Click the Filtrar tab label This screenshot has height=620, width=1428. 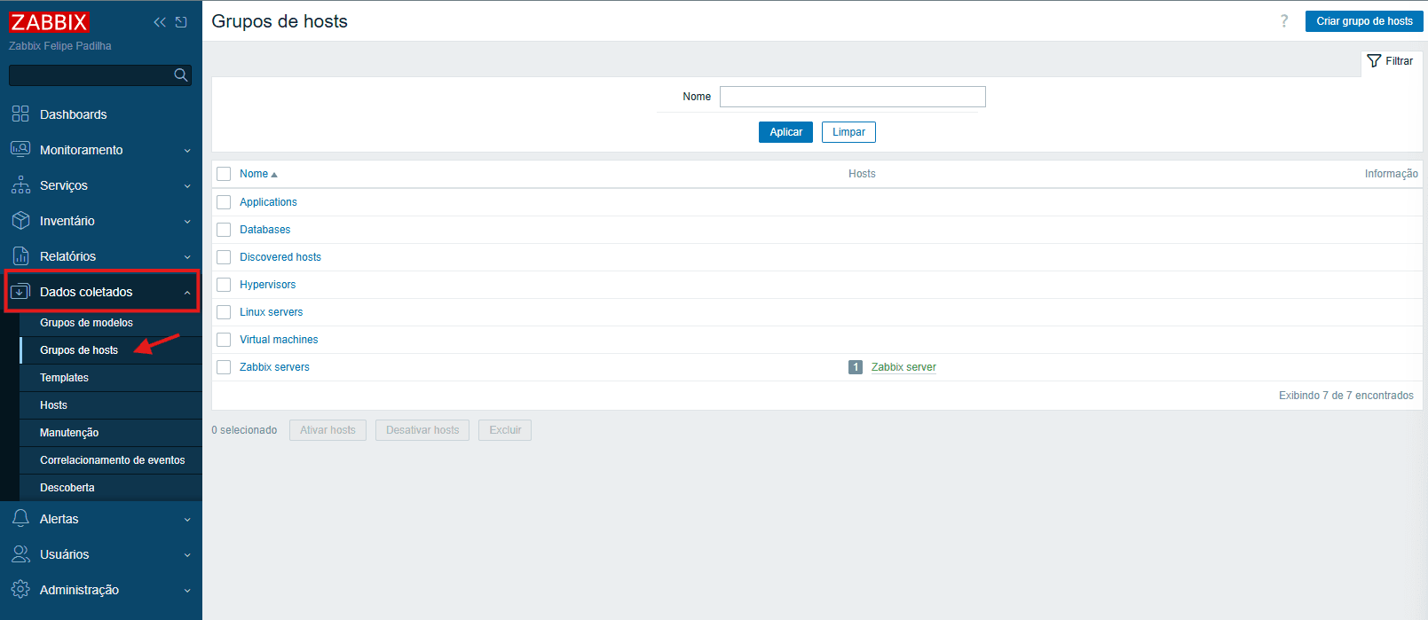click(x=1399, y=61)
